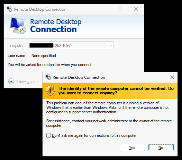This screenshot has width=182, height=160.
Task: Click 'You will be asked for credentials' text
Action: point(50,65)
